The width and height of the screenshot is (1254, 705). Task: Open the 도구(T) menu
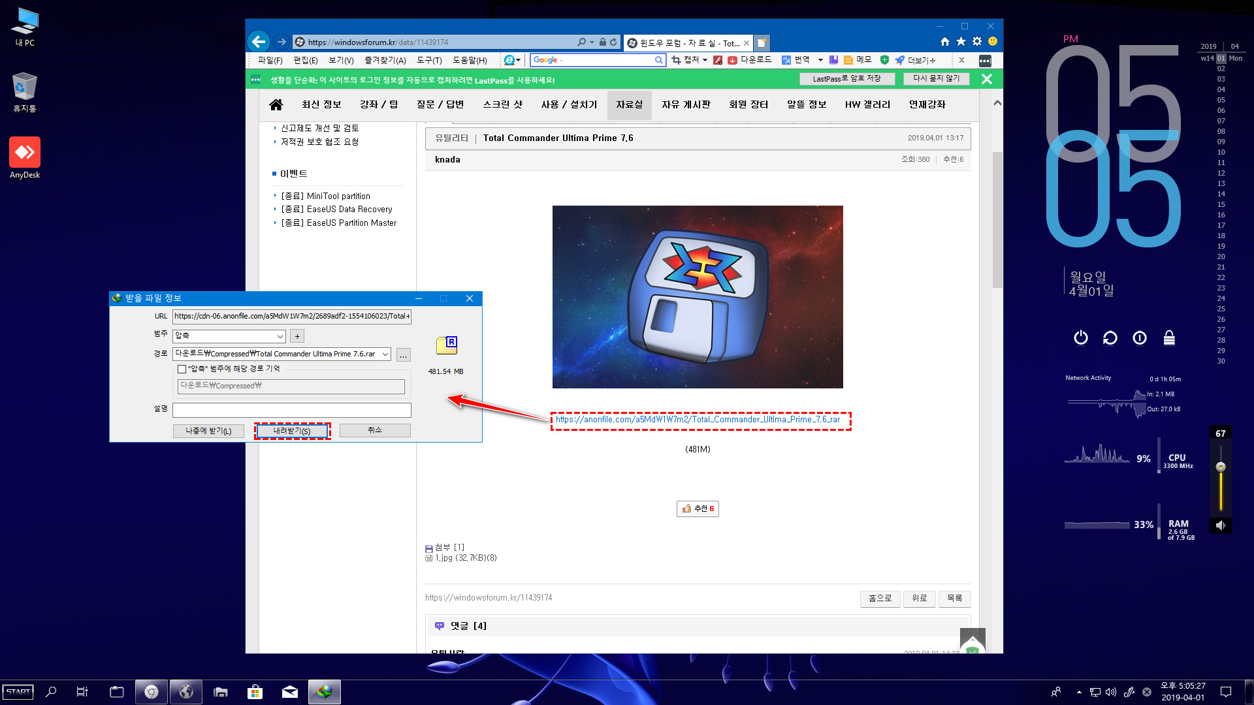click(x=429, y=60)
